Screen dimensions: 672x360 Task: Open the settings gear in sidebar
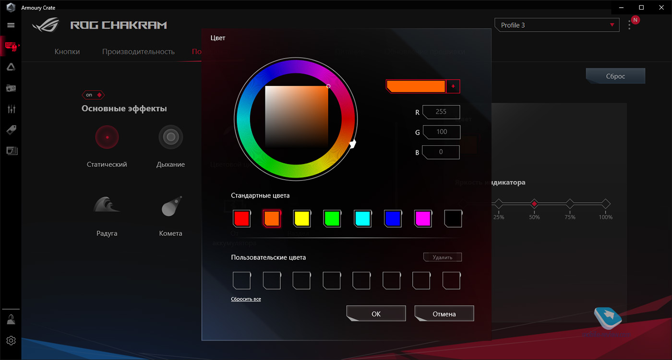11,340
